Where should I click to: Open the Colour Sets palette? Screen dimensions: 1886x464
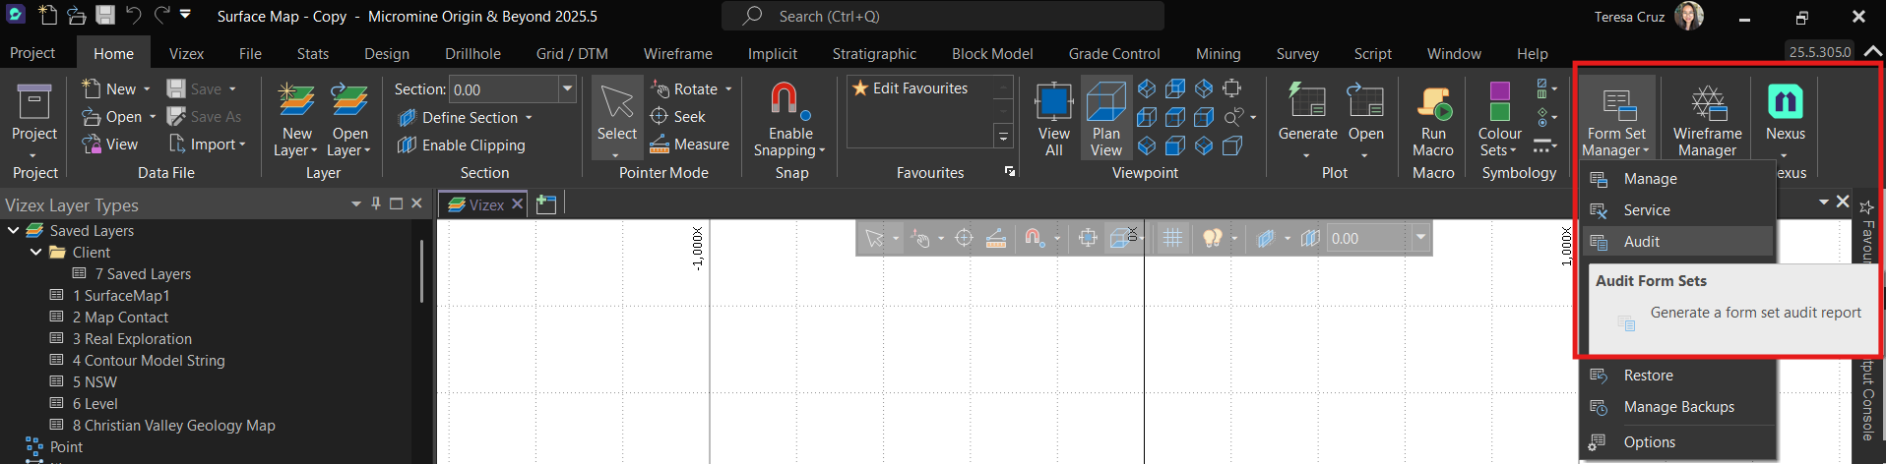click(x=1499, y=103)
